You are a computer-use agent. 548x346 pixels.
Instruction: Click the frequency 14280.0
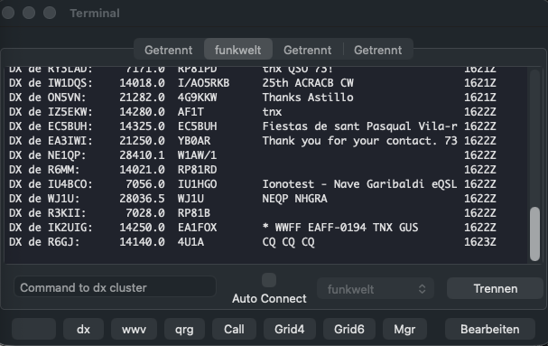click(142, 112)
